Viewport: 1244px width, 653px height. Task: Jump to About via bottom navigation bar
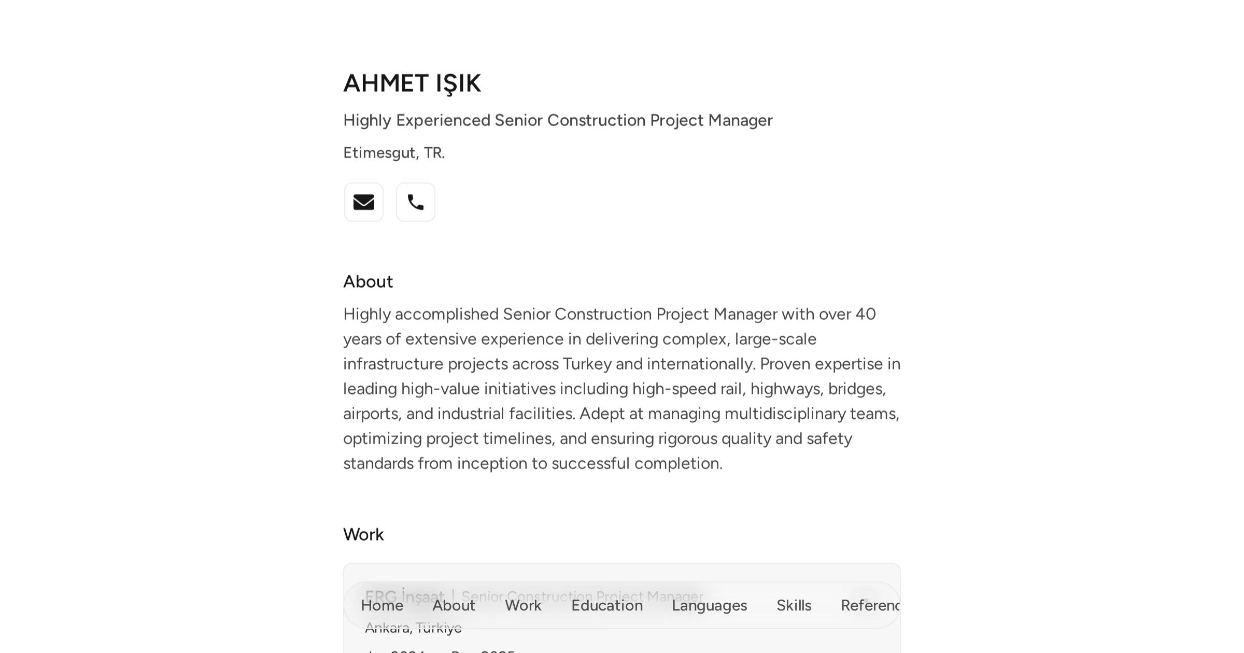[454, 605]
